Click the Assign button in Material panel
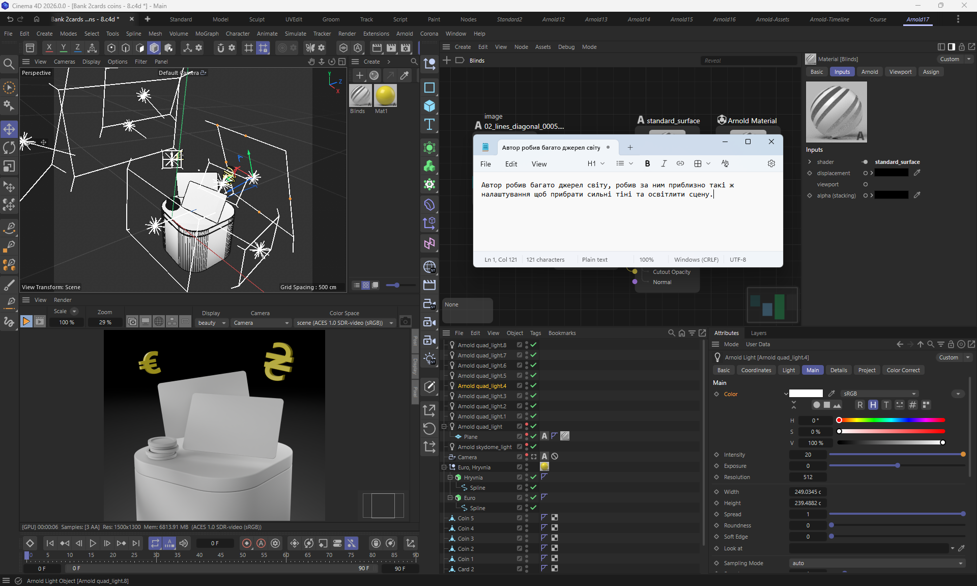Screen dimensions: 977x586 point(931,72)
